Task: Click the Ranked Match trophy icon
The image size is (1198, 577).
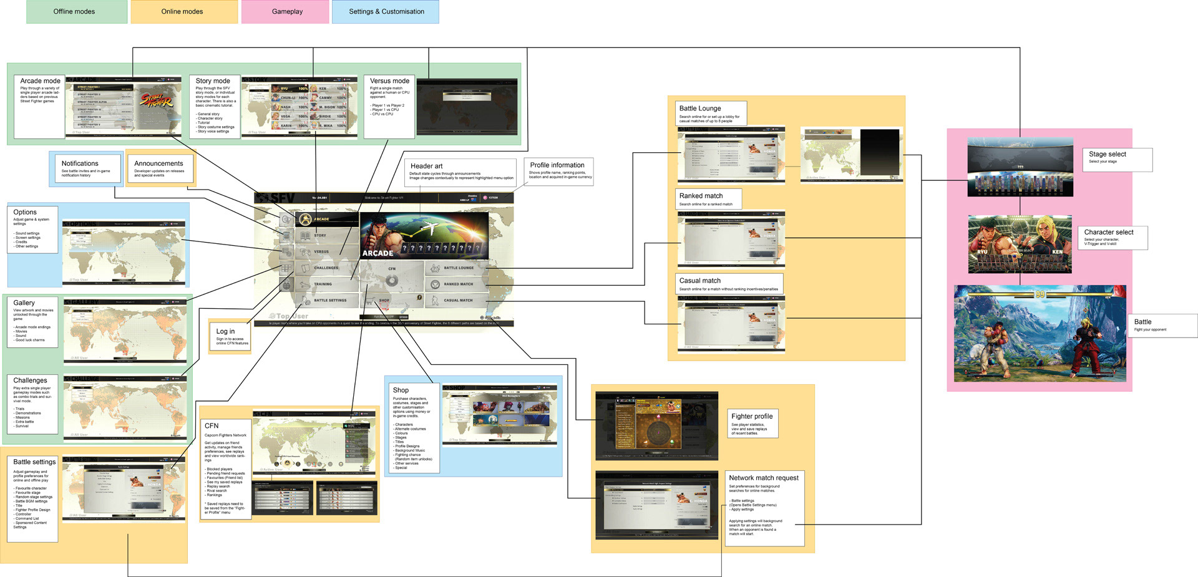Action: (435, 284)
